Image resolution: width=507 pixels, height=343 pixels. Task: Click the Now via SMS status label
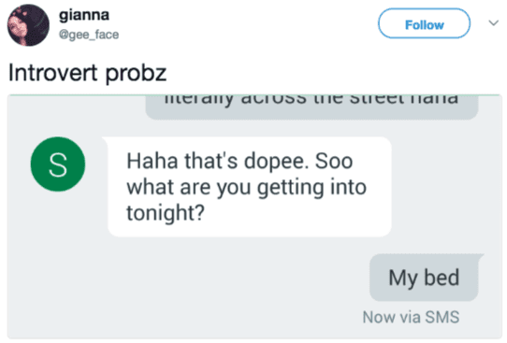tap(411, 317)
